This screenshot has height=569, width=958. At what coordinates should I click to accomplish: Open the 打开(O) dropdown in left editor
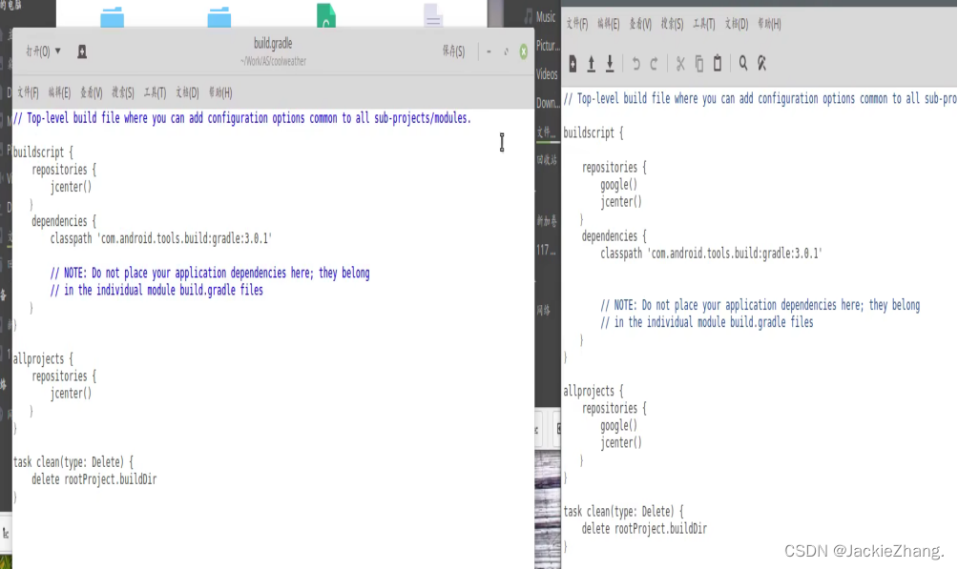(43, 51)
